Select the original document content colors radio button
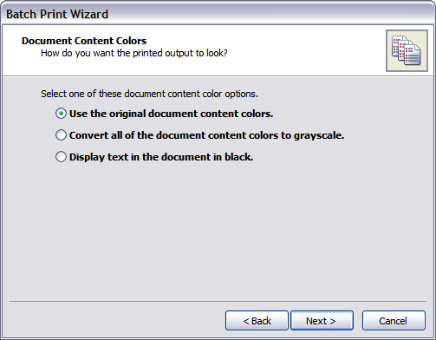 (x=61, y=114)
